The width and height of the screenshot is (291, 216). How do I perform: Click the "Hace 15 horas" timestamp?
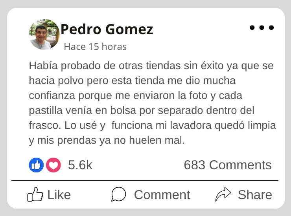tap(95, 47)
